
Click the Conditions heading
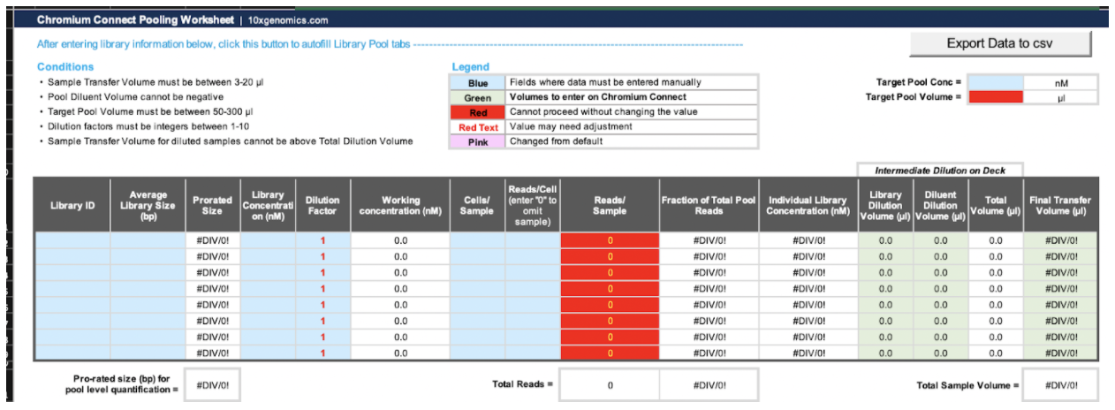[65, 67]
